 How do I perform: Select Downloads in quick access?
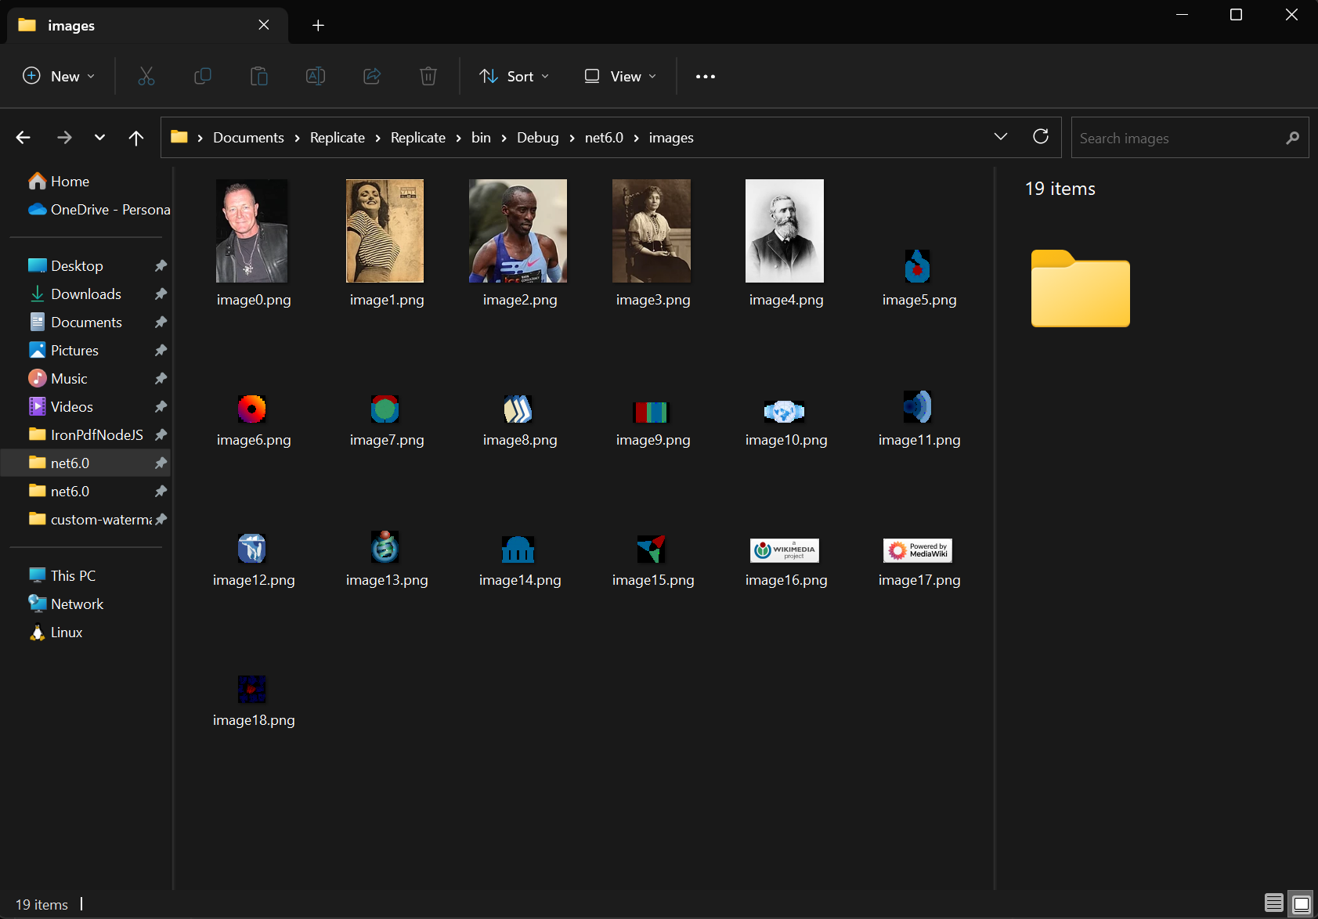[x=88, y=294]
